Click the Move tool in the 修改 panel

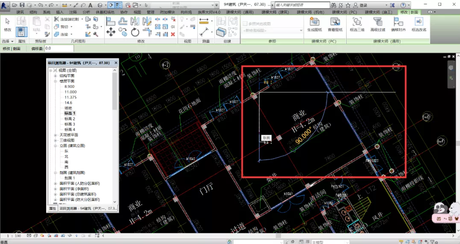(x=110, y=32)
